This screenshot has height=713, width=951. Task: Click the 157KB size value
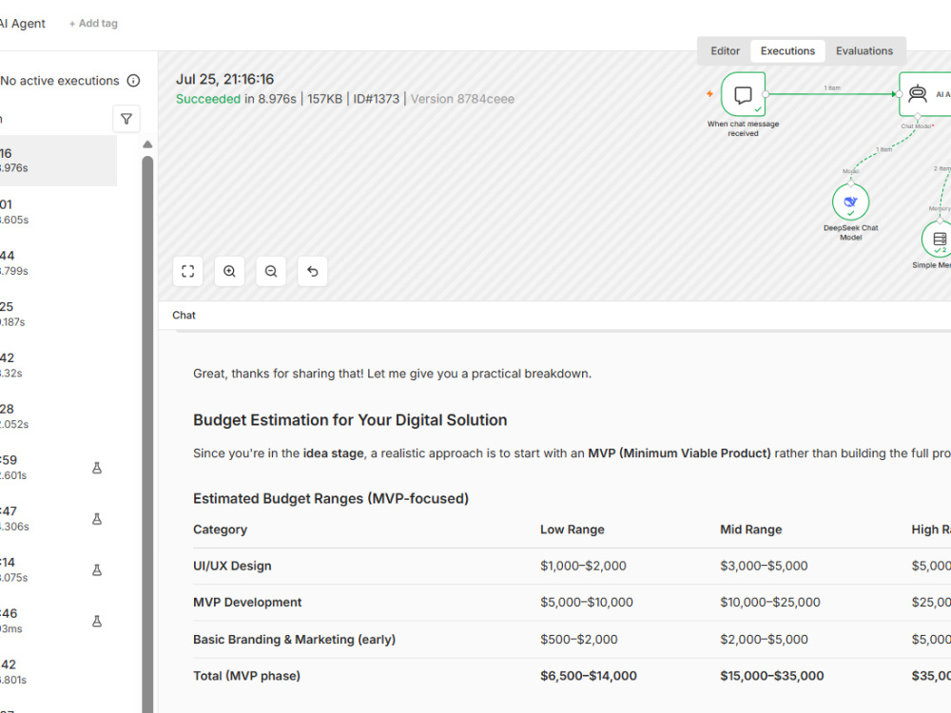[x=324, y=99]
